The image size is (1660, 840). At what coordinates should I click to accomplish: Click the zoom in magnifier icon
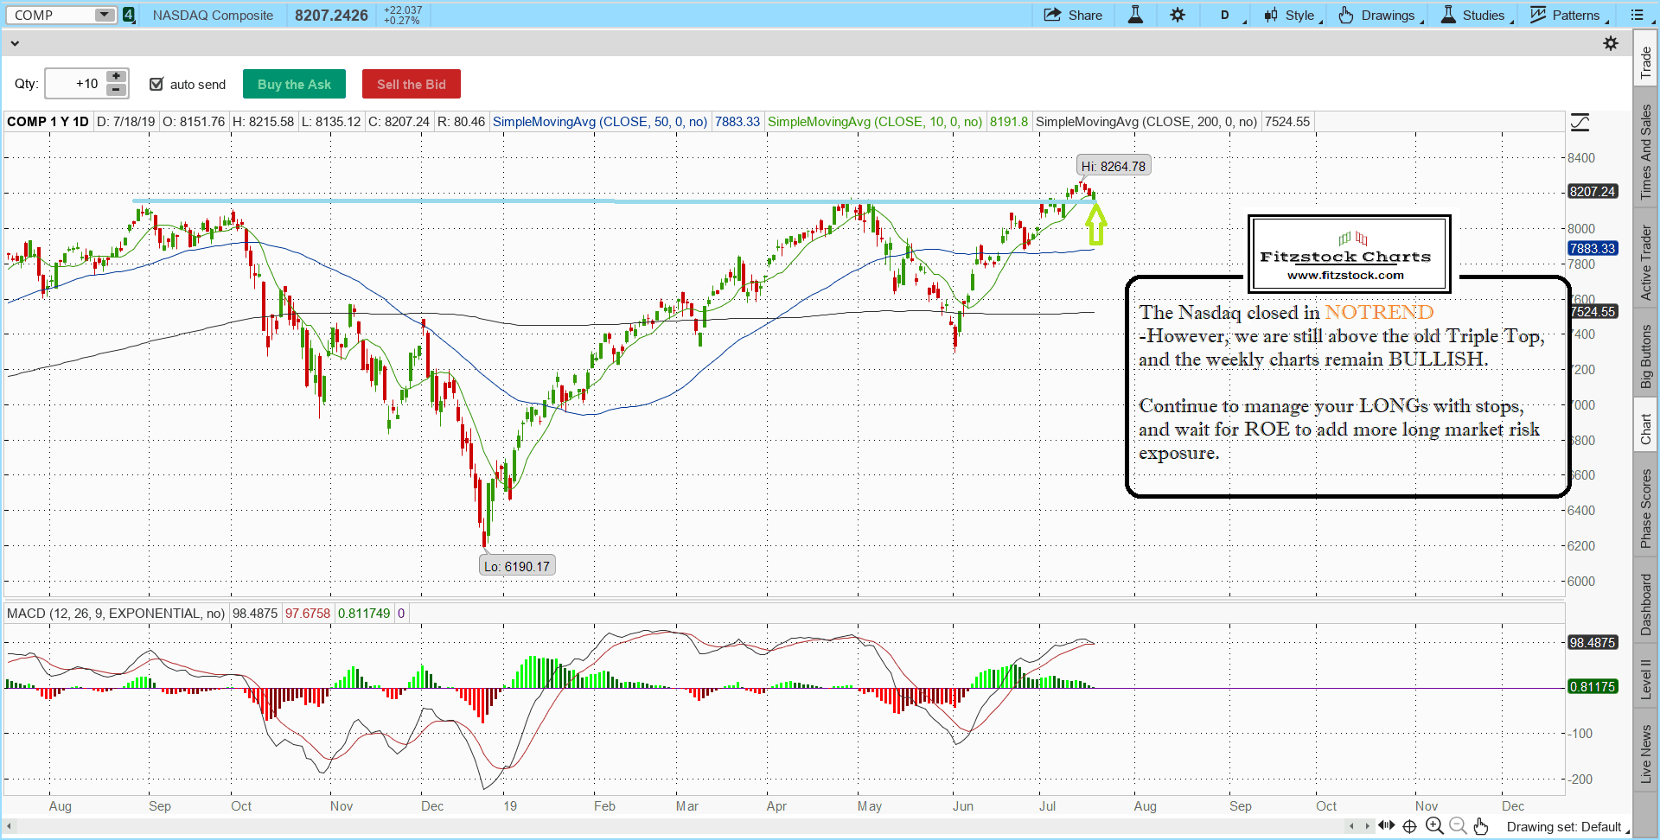[x=1434, y=826]
